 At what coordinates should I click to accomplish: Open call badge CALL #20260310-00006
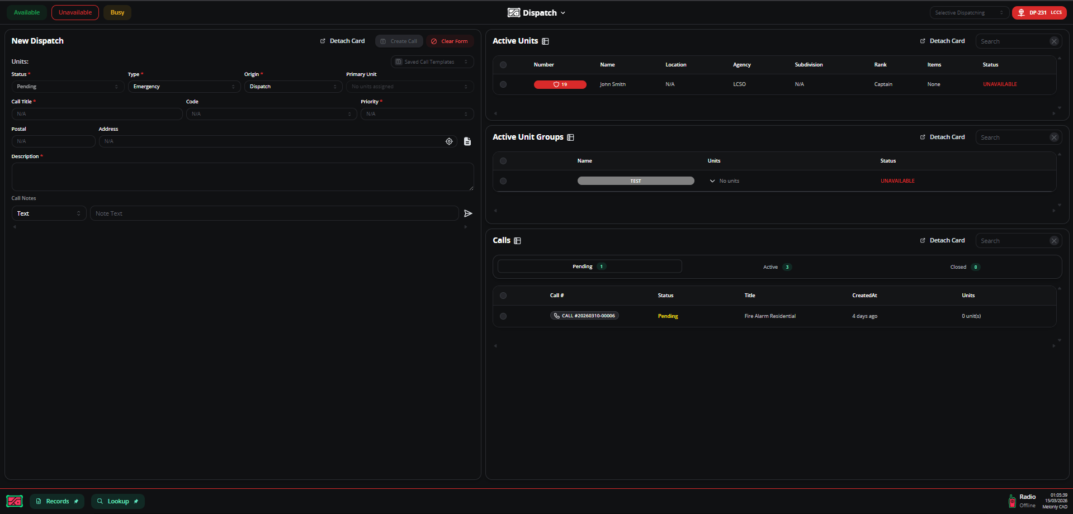click(x=584, y=316)
